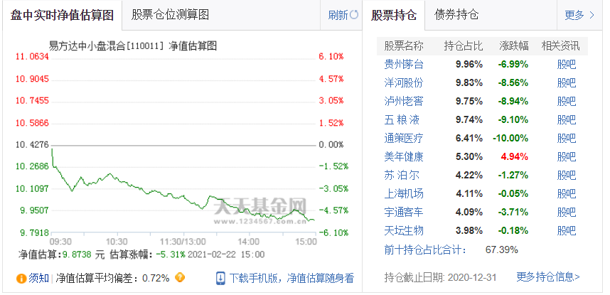610x295 pixels.
Task: Select the 债券持仓 tab
Action: [456, 15]
